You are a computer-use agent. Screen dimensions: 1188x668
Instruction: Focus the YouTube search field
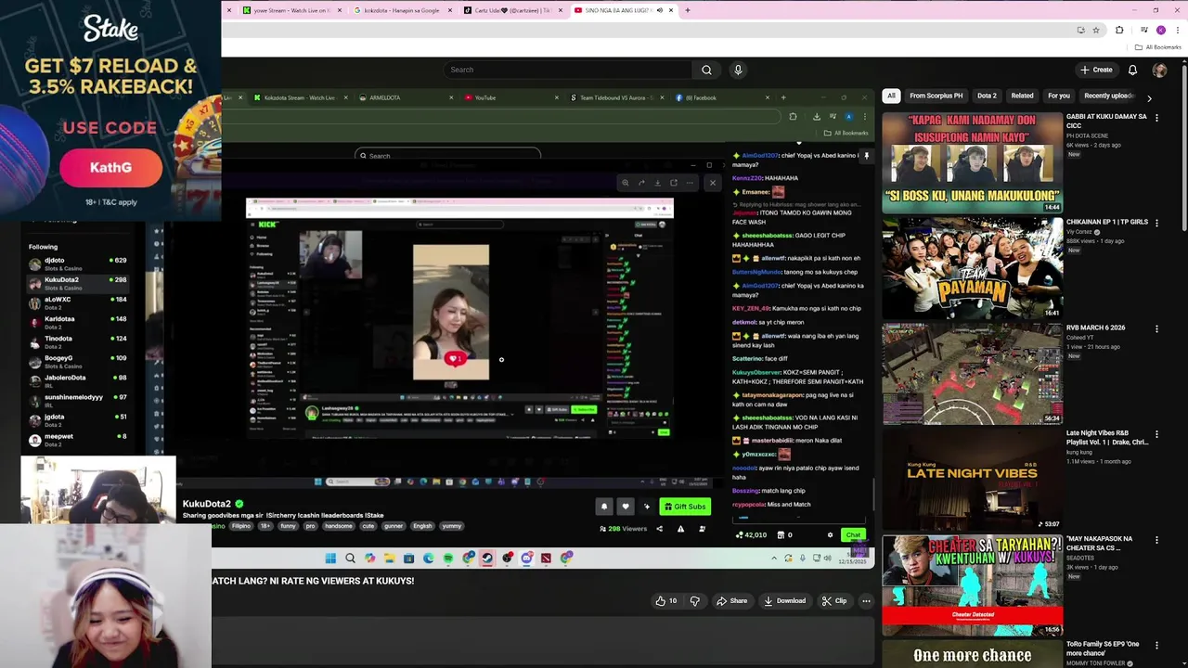pyautogui.click(x=567, y=70)
